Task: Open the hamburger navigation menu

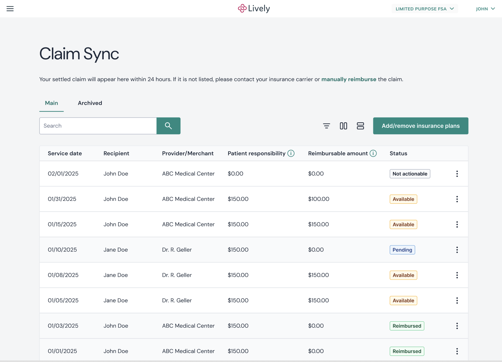Action: point(10,9)
